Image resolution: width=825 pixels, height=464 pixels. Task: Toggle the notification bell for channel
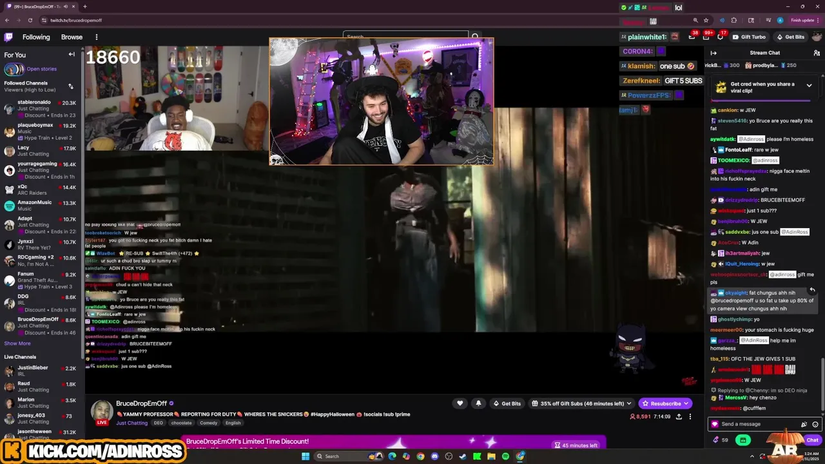(478, 403)
